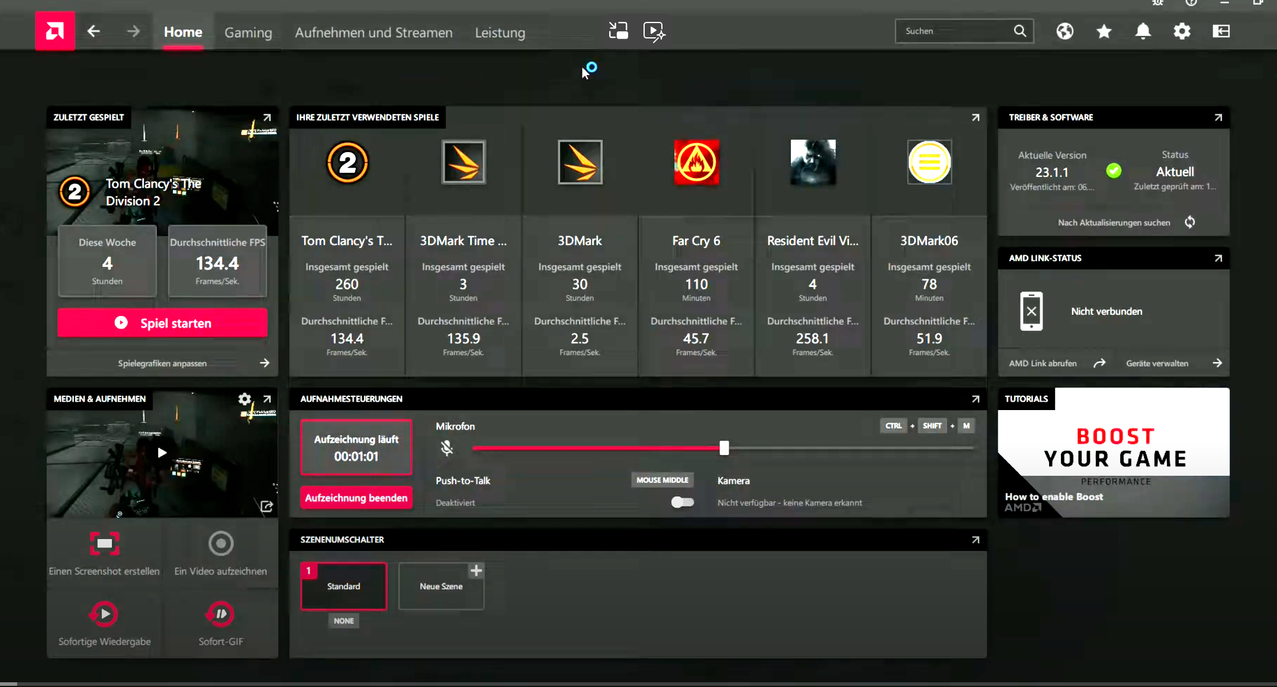
Task: Open notifications bell icon
Action: click(x=1143, y=31)
